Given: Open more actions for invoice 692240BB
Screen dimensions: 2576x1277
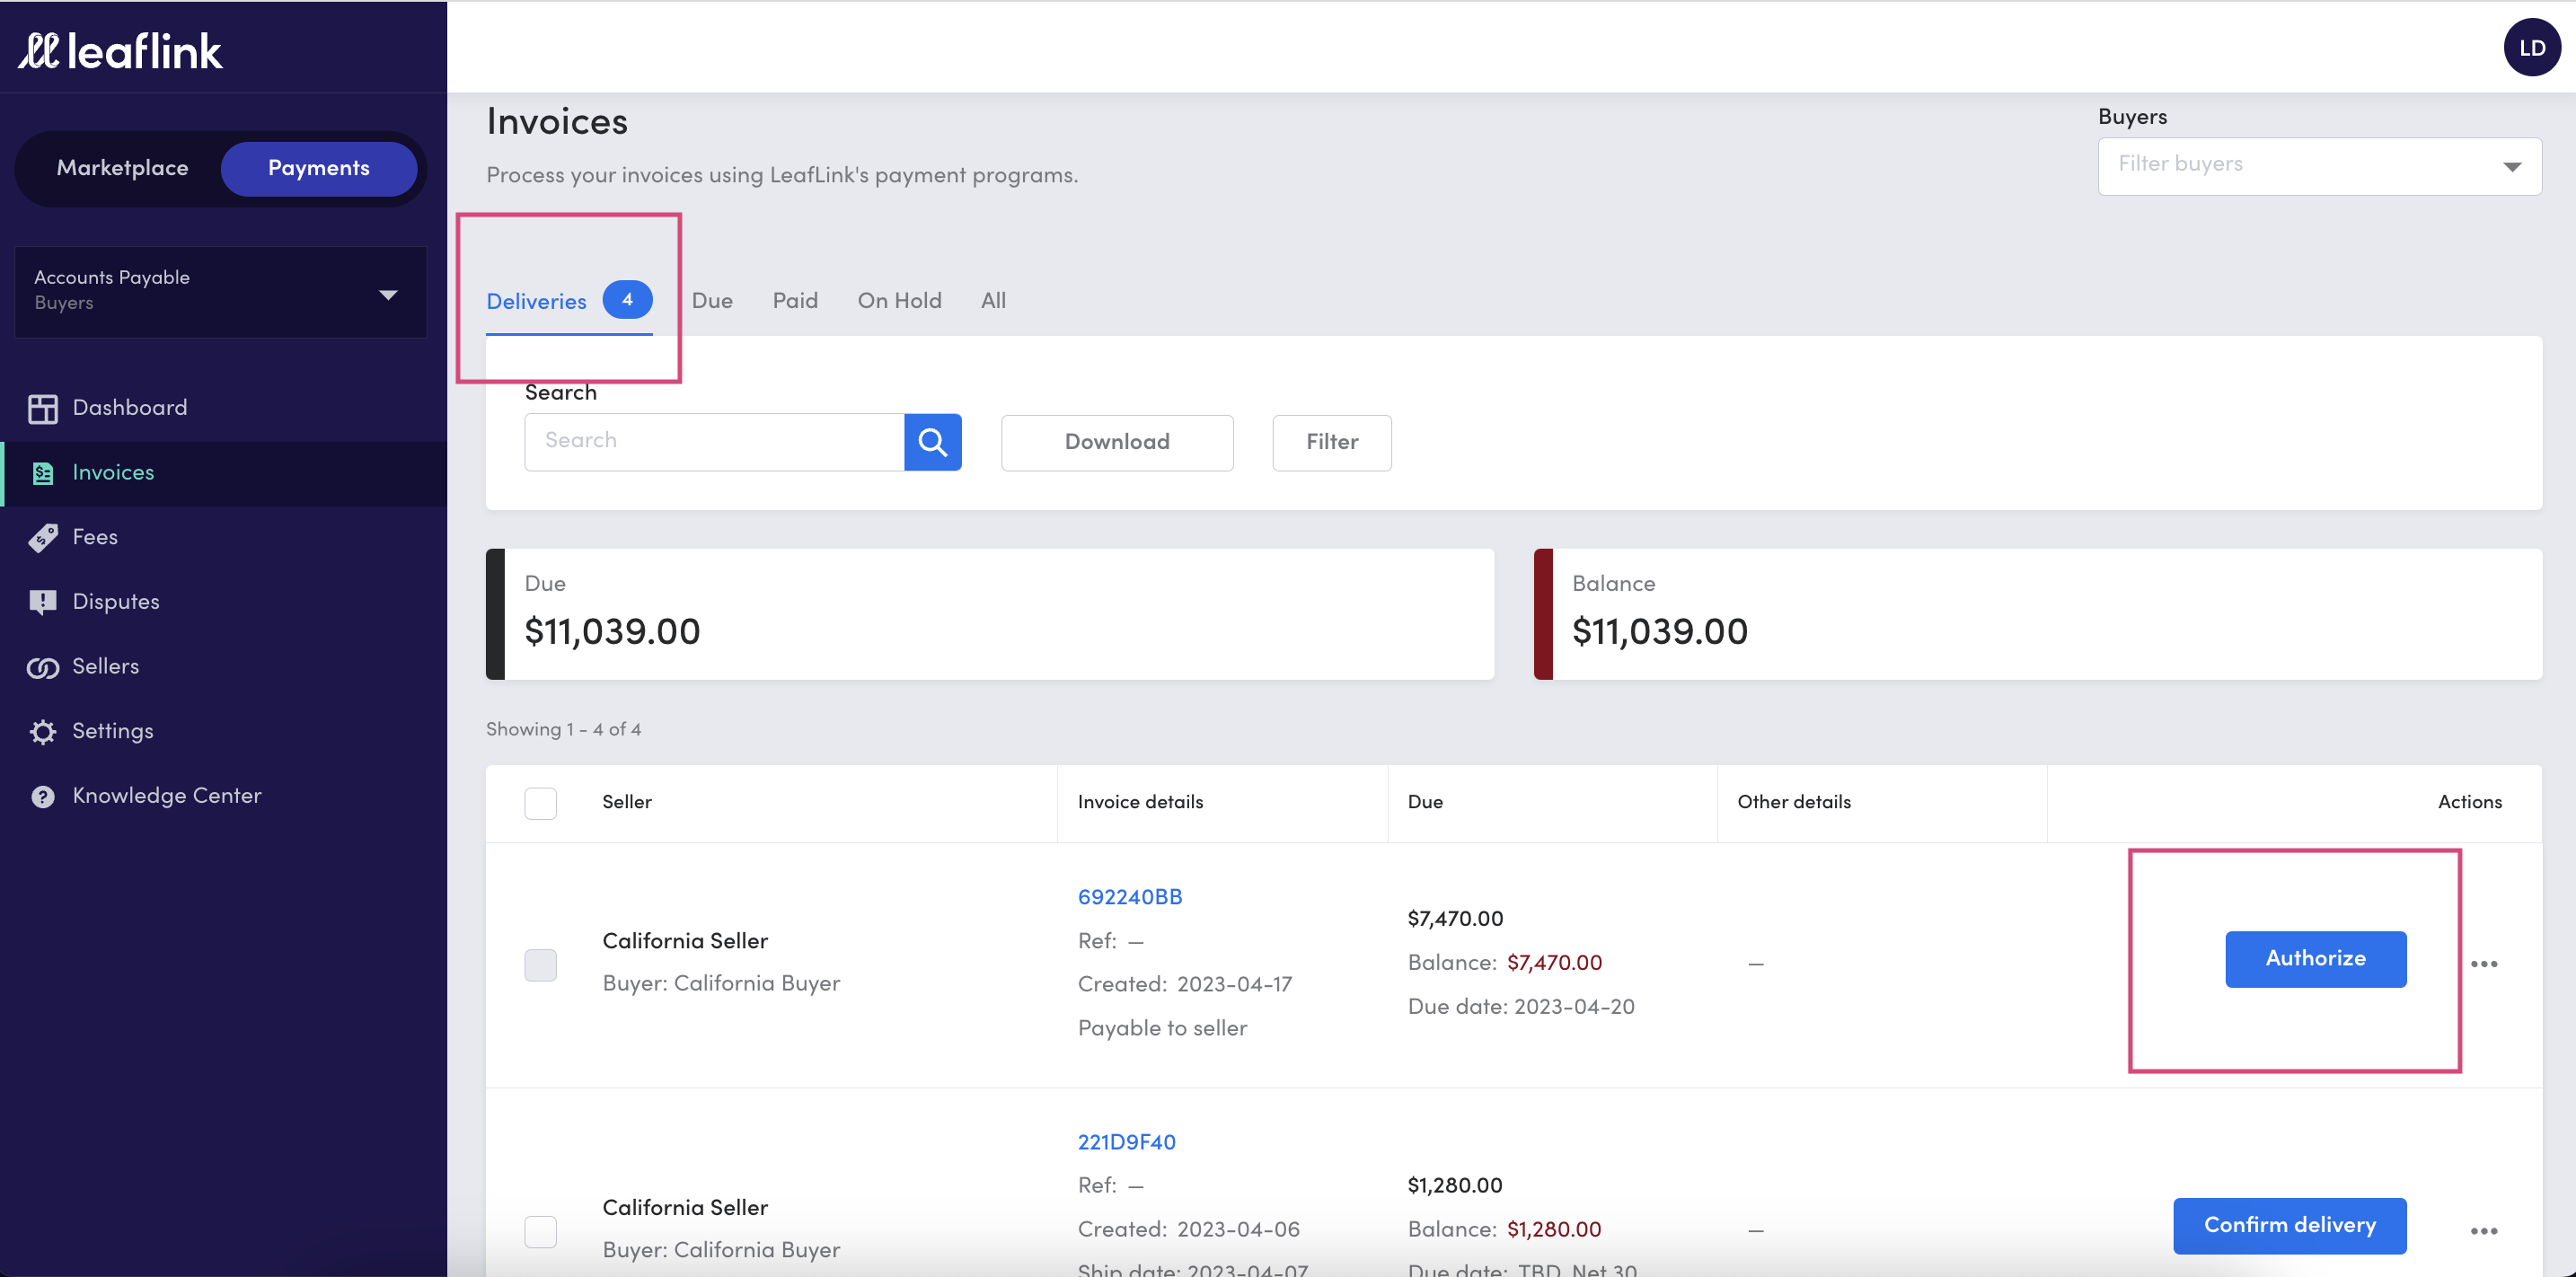Looking at the screenshot, I should [2483, 964].
